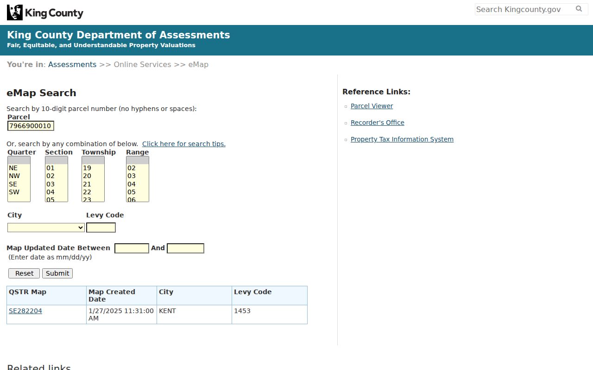The width and height of the screenshot is (593, 370).
Task: Select Township 22 in the list
Action: click(93, 192)
